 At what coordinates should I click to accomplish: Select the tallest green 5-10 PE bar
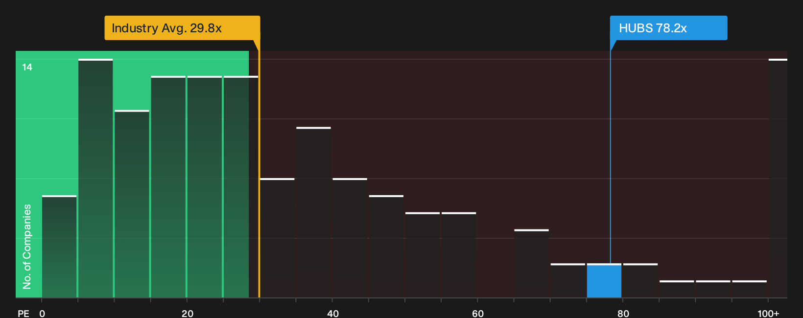click(95, 178)
